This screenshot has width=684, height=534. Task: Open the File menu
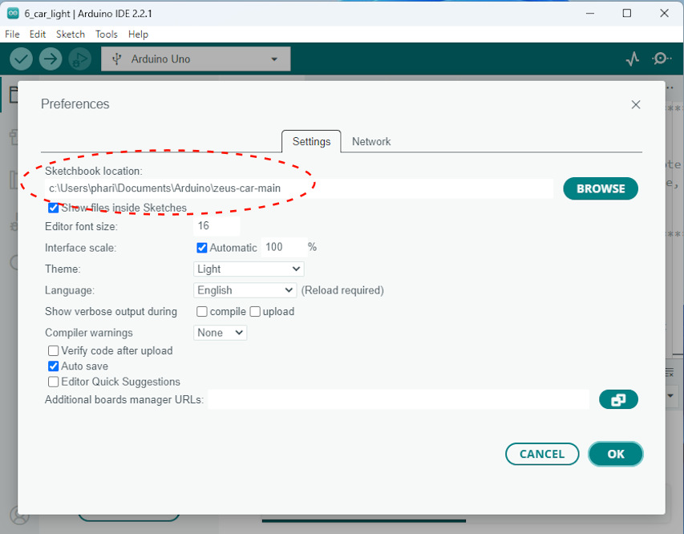tap(12, 34)
